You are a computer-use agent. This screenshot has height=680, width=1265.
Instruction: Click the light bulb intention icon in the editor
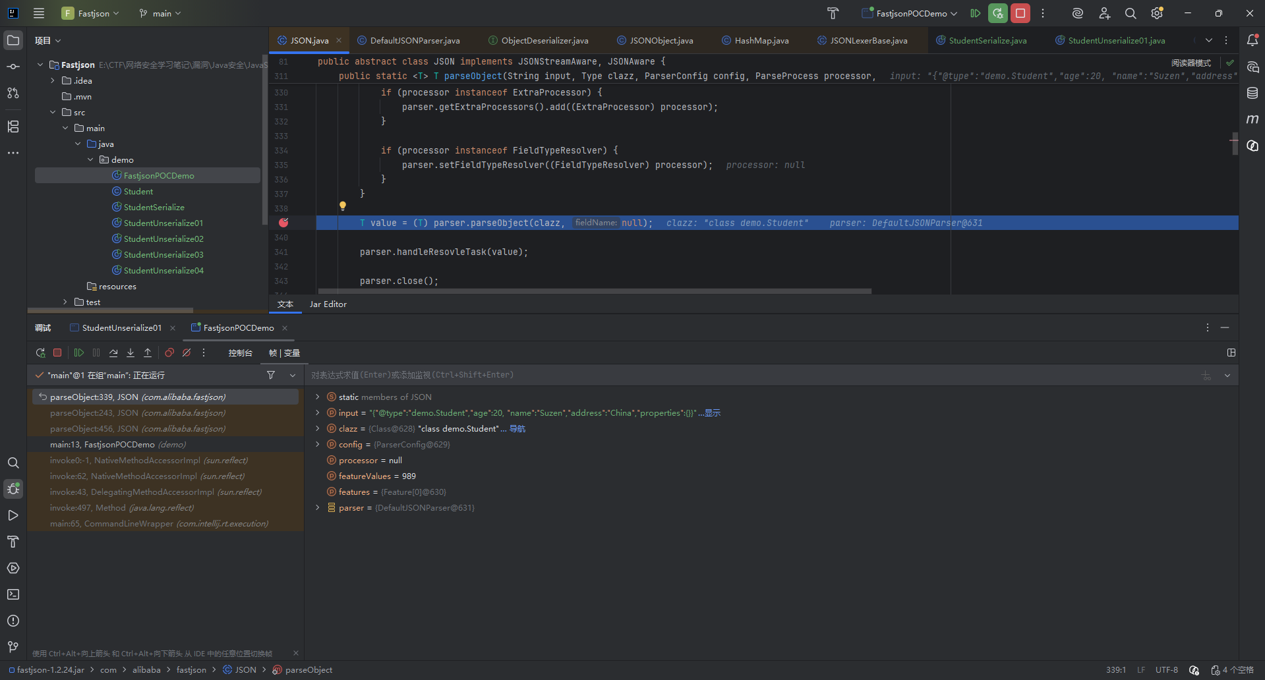(343, 206)
